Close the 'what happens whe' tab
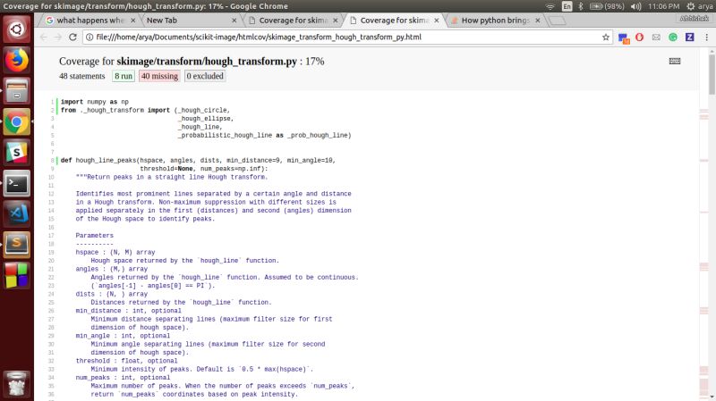Image resolution: width=716 pixels, height=401 pixels. (132, 21)
